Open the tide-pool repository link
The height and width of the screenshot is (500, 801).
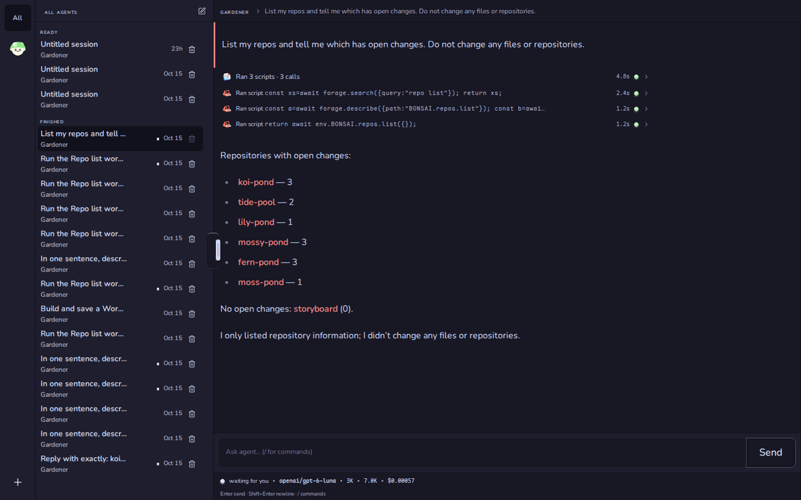257,202
